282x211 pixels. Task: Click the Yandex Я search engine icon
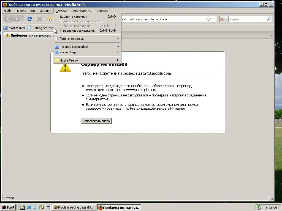pos(222,19)
